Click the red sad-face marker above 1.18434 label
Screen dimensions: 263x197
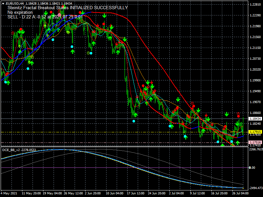point(238,114)
